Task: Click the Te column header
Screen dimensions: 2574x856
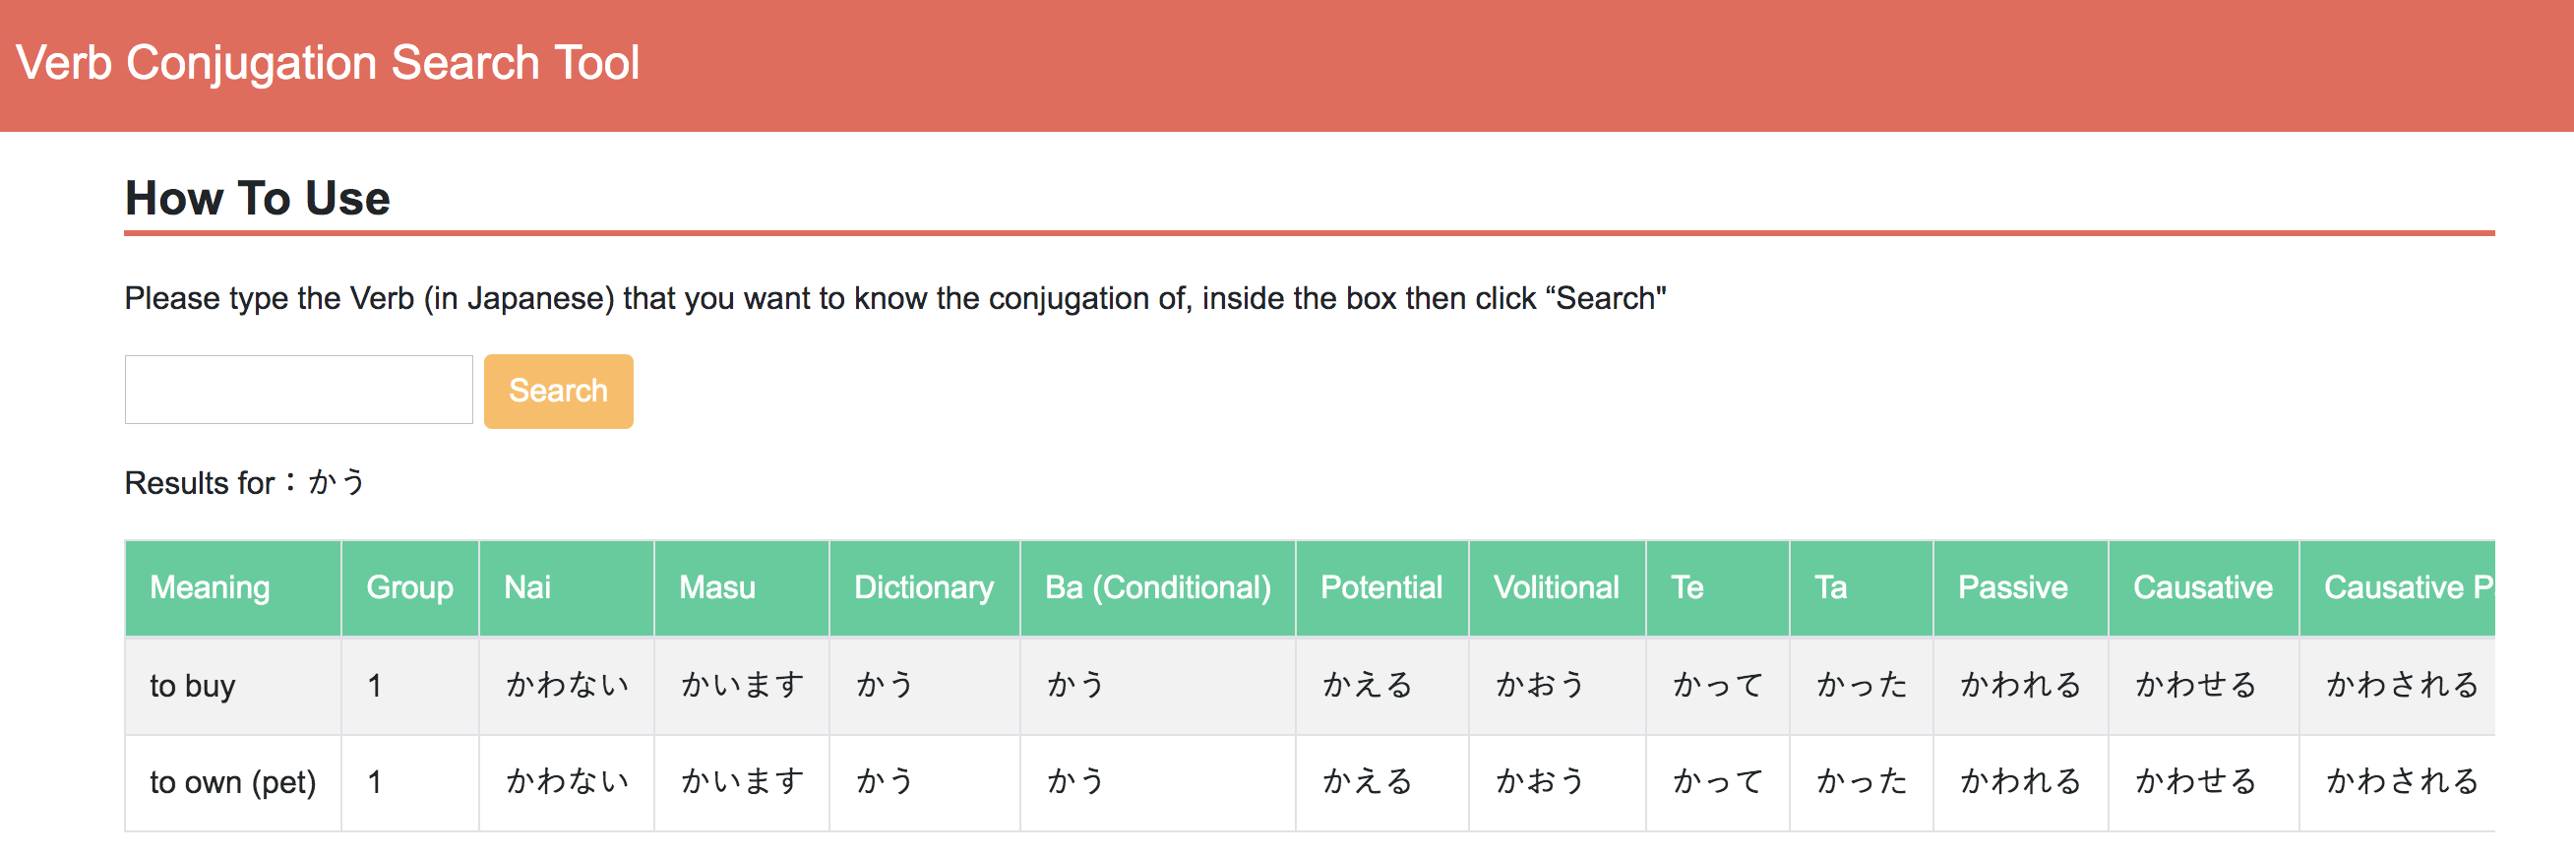Action: [x=1686, y=587]
